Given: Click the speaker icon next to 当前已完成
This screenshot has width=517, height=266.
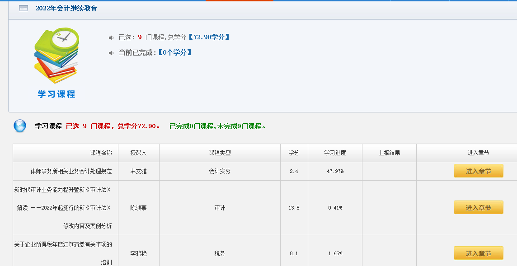Looking at the screenshot, I should click(111, 53).
